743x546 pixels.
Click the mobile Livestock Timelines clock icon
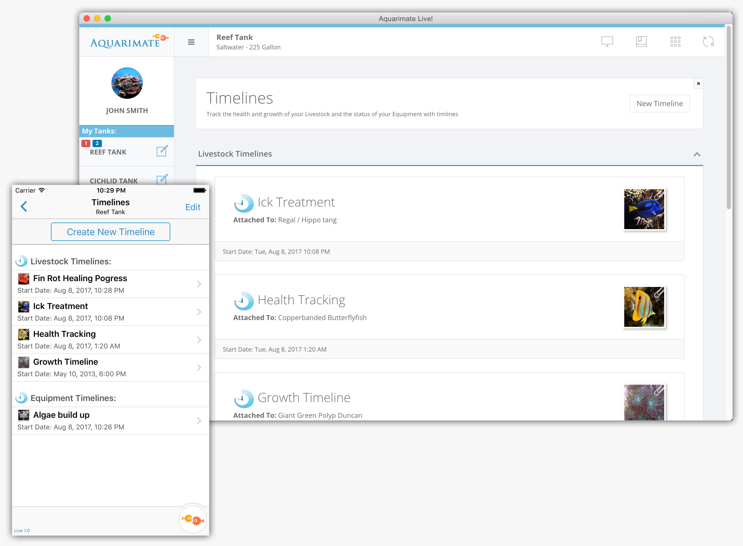pos(22,261)
